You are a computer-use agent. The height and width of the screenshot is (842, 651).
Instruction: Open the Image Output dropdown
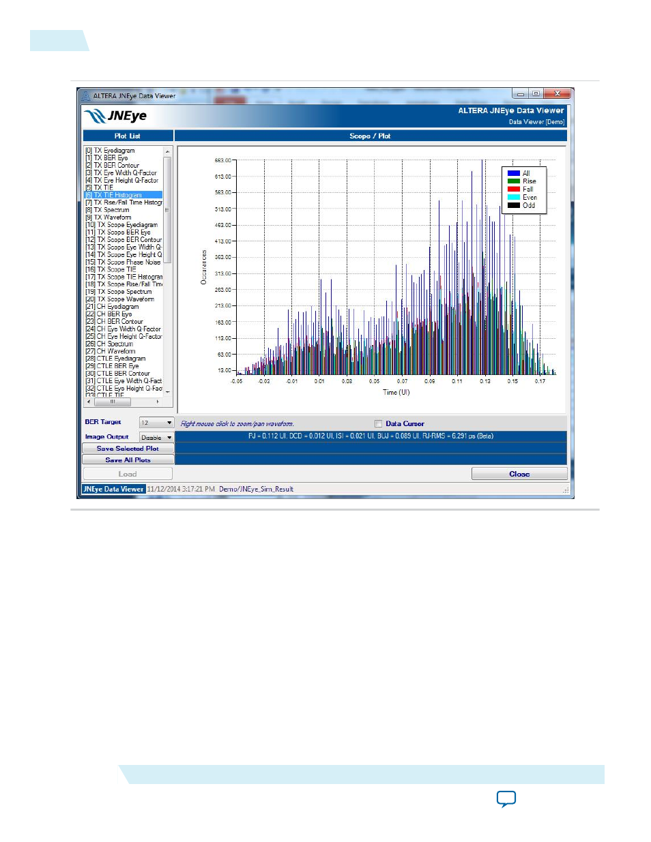156,437
